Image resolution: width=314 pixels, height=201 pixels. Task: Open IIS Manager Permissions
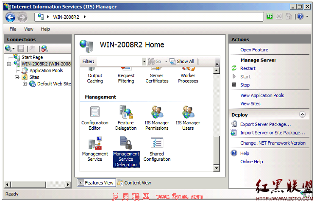point(157,118)
